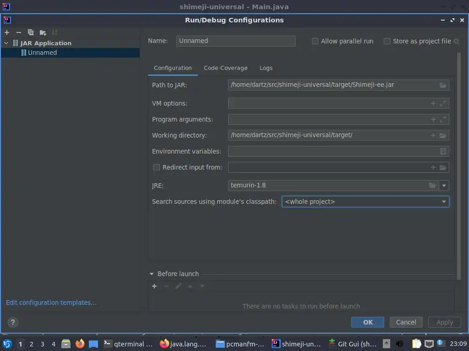This screenshot has width=469, height=351.
Task: Switch to the Code Coverage tab
Action: pyautogui.click(x=225, y=68)
